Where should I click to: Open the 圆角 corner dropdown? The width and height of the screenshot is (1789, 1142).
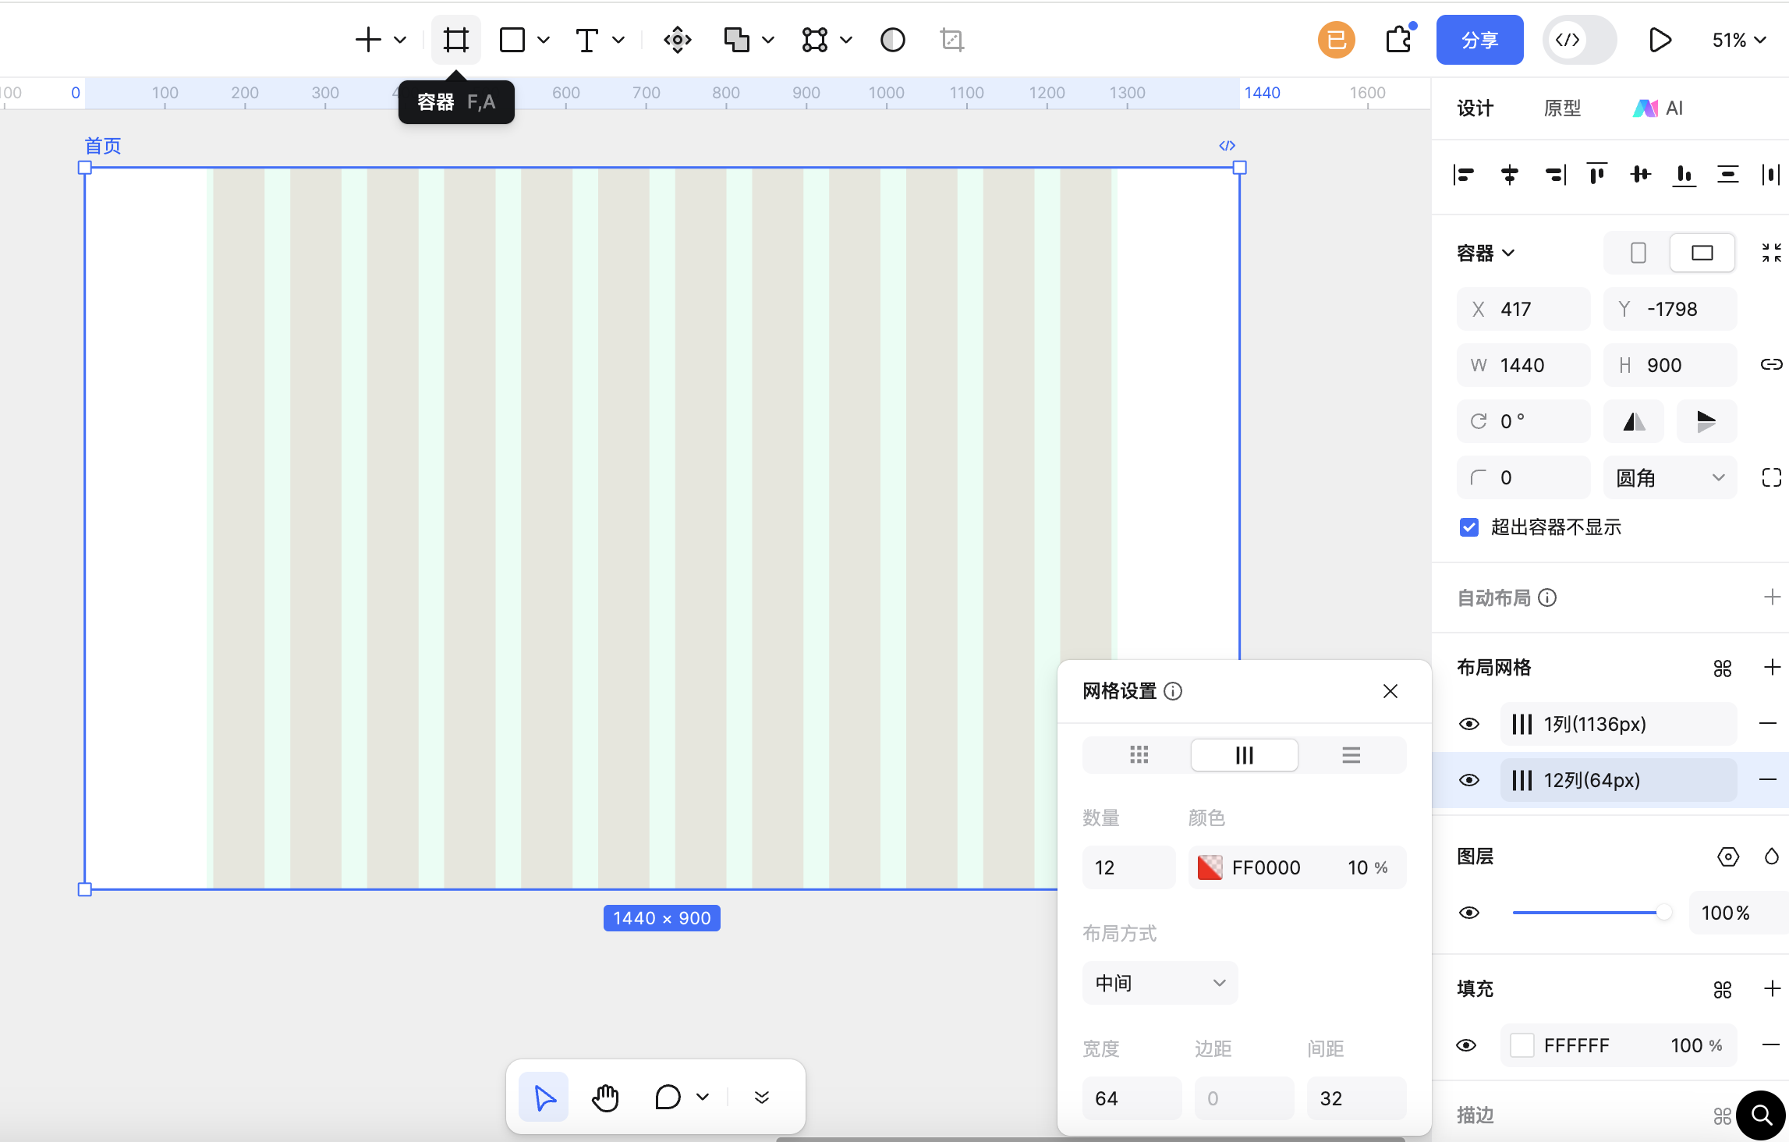coord(1668,477)
